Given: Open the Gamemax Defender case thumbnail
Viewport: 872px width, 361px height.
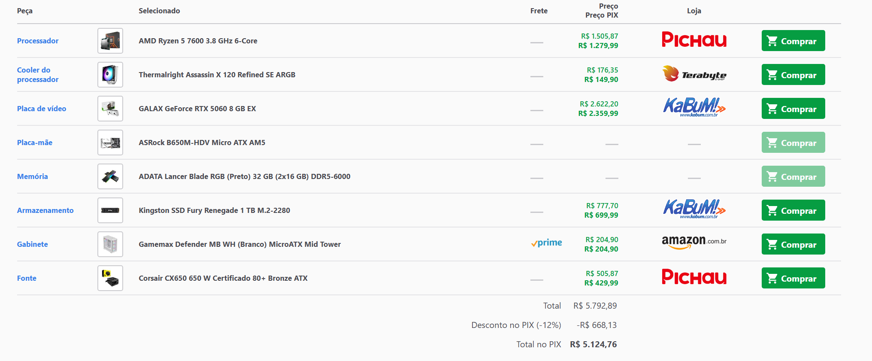Looking at the screenshot, I should point(110,244).
